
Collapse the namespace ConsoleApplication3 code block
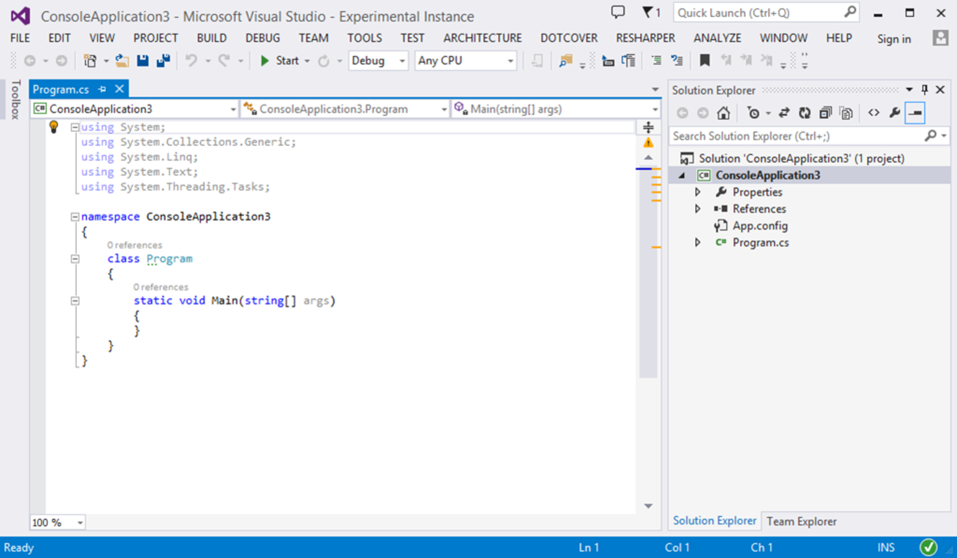pos(75,217)
